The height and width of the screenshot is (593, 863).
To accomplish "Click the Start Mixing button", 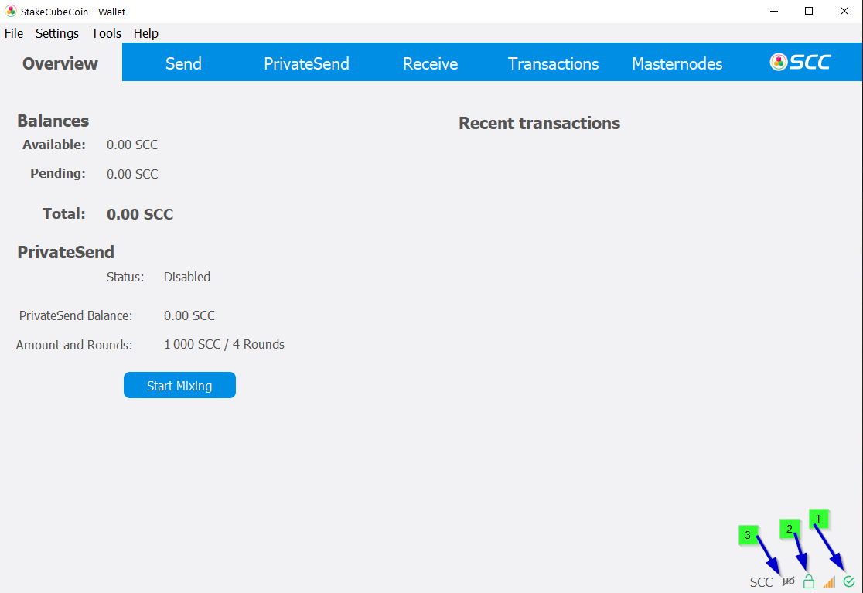I will (x=179, y=385).
